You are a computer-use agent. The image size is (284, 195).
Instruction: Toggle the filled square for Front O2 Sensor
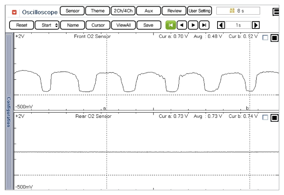[x=274, y=38]
